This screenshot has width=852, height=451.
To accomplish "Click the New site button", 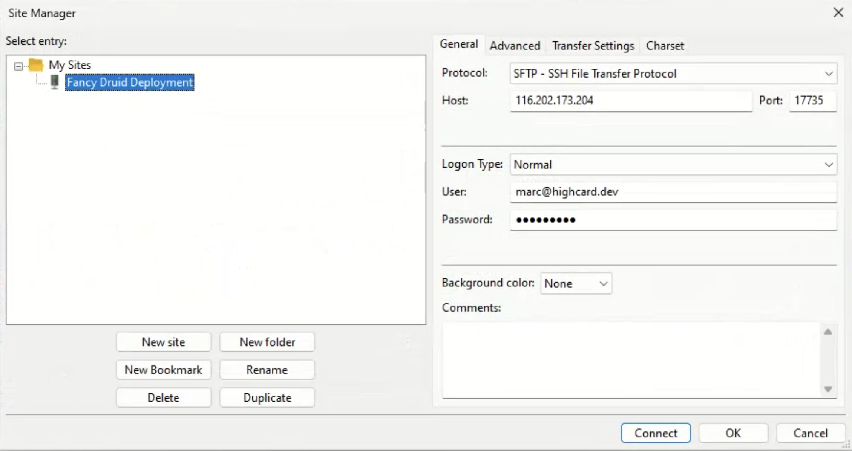I will [164, 342].
